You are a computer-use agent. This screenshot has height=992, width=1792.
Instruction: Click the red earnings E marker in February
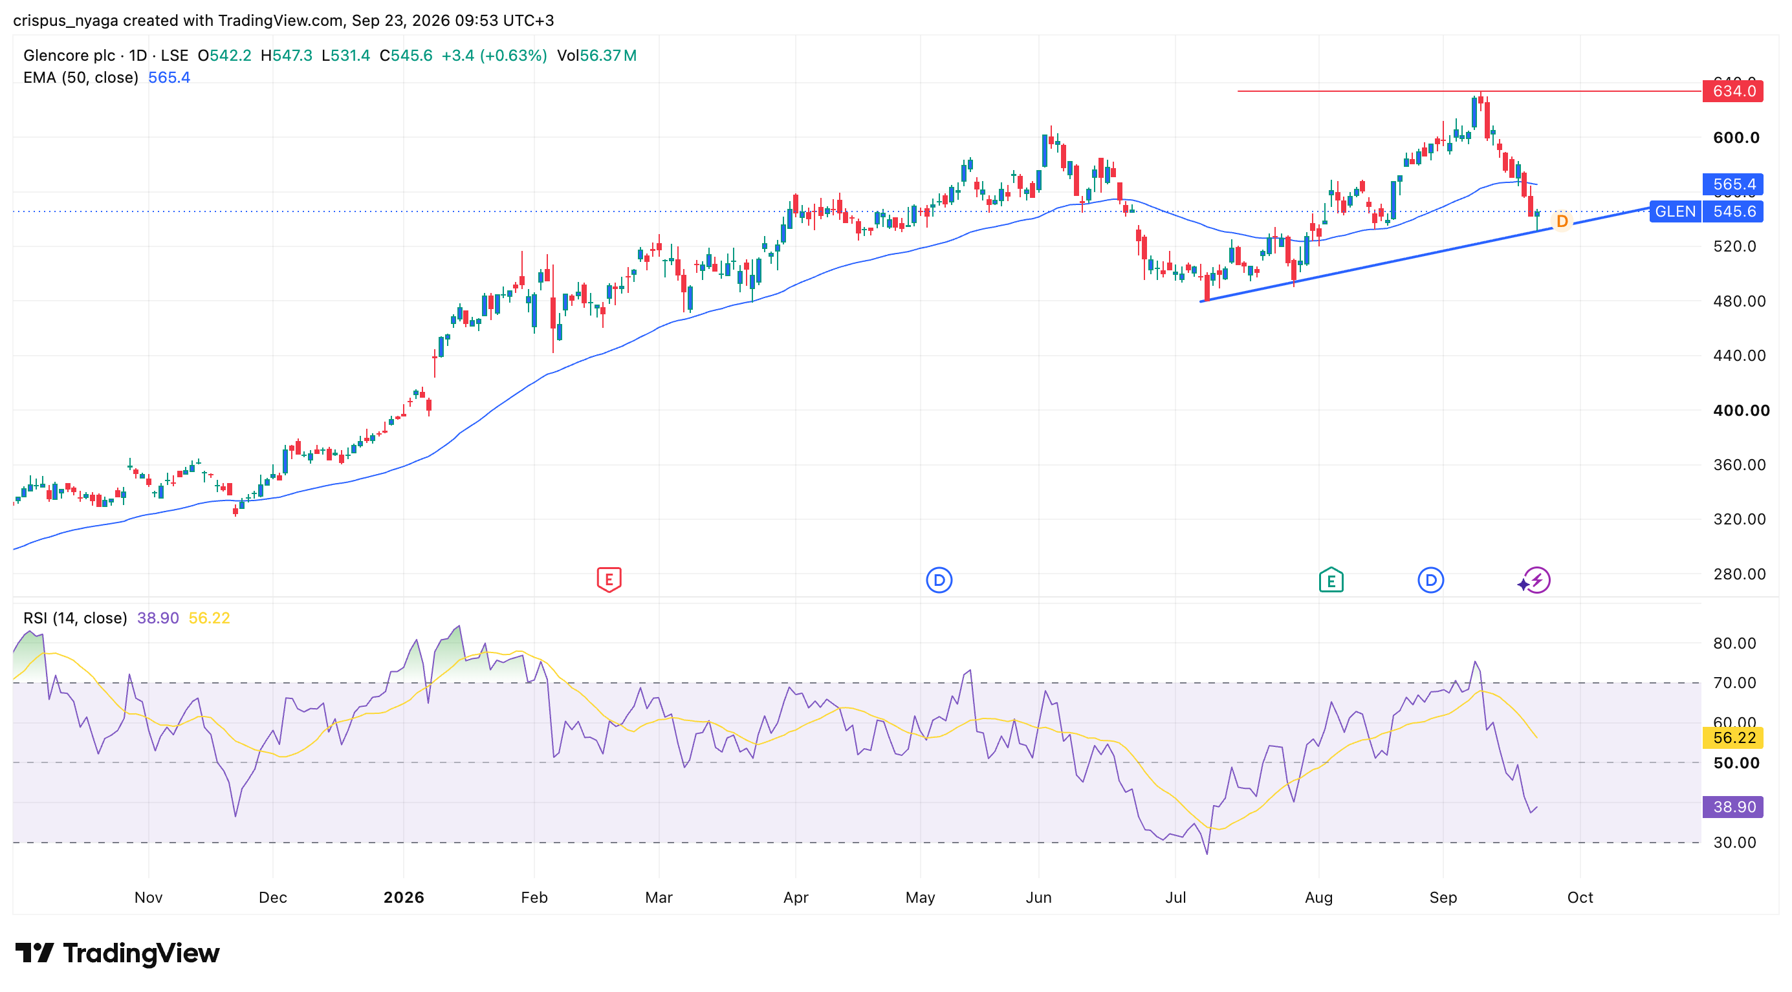coord(609,580)
